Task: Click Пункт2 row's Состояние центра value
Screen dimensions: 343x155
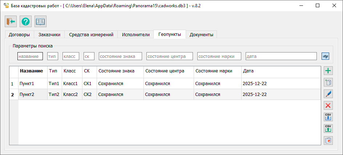Action: pos(169,95)
